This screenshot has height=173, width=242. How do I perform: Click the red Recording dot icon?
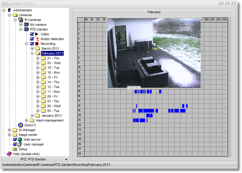(x=37, y=44)
